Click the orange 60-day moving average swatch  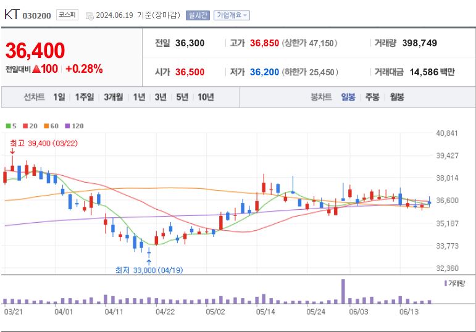[x=46, y=126]
